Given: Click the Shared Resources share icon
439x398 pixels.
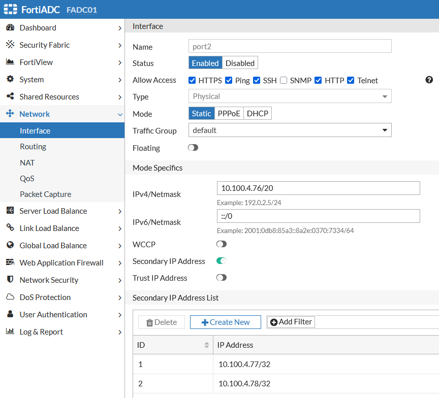Looking at the screenshot, I should click(x=10, y=97).
